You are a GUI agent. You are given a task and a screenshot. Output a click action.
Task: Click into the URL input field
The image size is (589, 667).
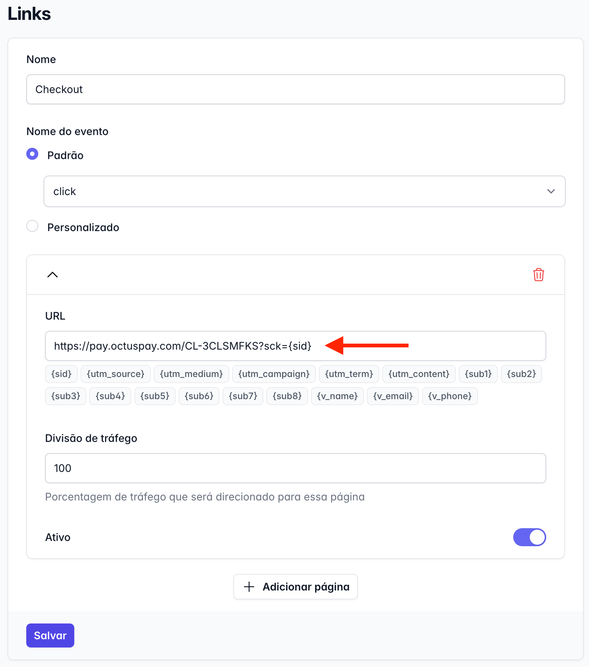click(x=296, y=346)
